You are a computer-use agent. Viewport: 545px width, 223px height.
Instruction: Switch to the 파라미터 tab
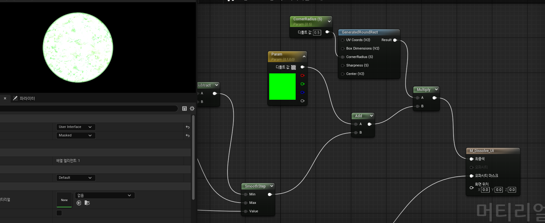click(24, 98)
